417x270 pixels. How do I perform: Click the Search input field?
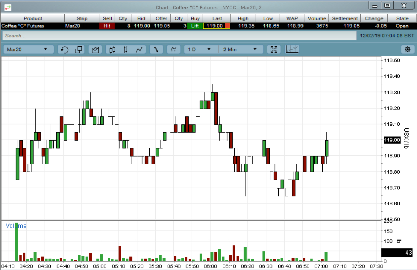coord(179,36)
